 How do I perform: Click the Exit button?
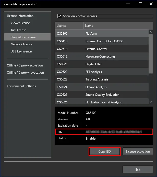coord(138,170)
